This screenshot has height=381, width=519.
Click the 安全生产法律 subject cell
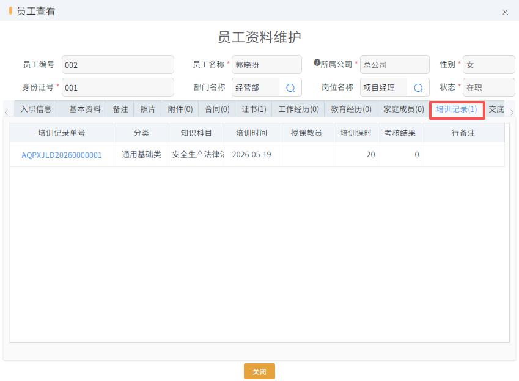(197, 155)
